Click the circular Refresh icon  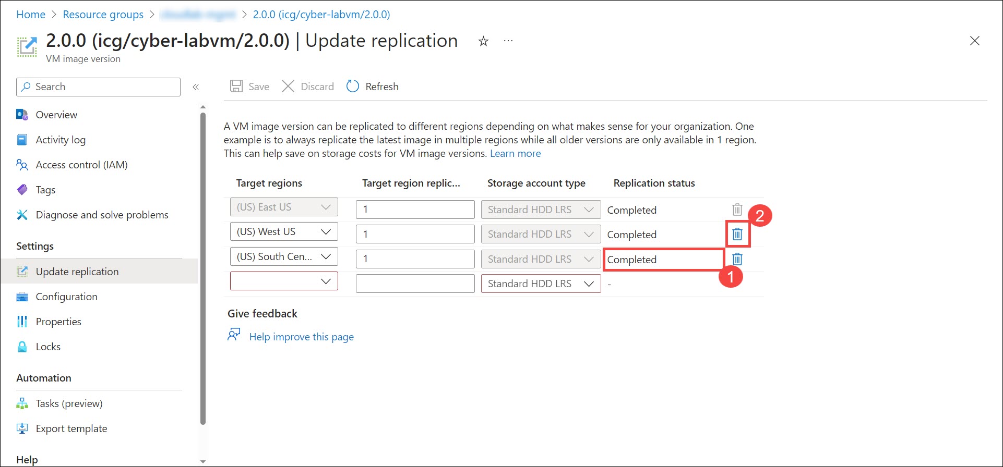[353, 86]
